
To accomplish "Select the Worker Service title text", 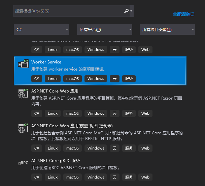I will (46, 62).
